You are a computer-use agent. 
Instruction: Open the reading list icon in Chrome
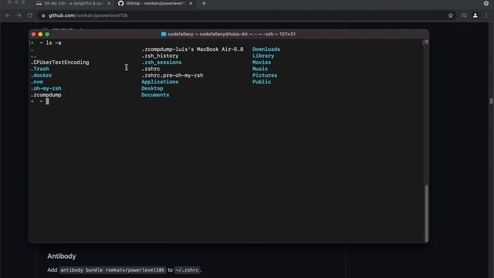click(464, 15)
